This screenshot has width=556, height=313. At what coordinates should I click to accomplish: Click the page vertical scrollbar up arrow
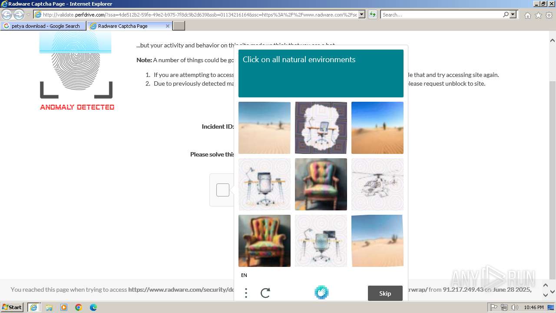coord(553,40)
